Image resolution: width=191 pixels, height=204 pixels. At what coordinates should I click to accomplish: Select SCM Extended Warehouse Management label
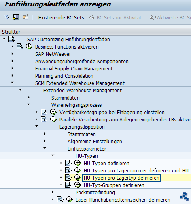[x=80, y=83]
